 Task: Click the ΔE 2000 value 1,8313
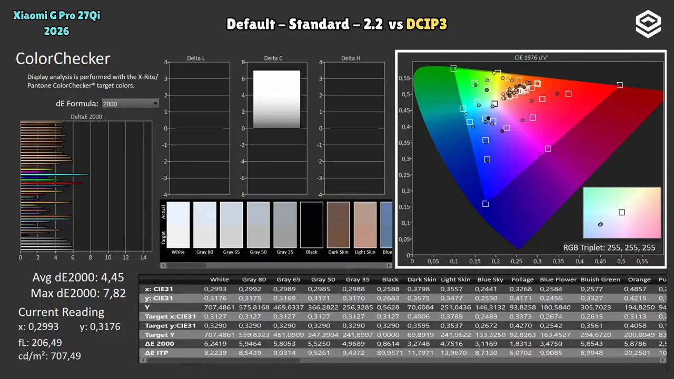[522, 344]
